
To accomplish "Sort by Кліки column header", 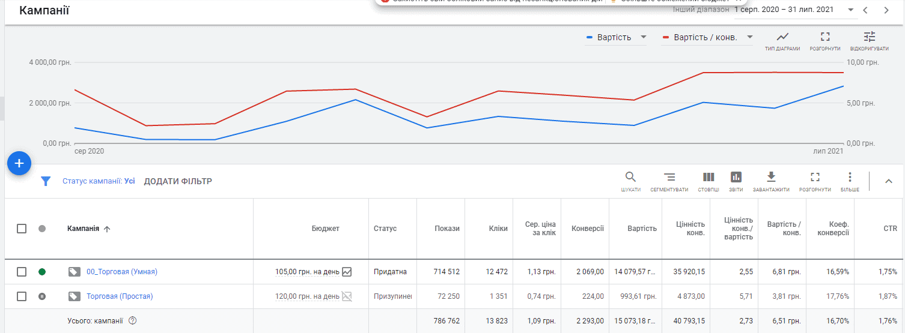I will pyautogui.click(x=498, y=229).
